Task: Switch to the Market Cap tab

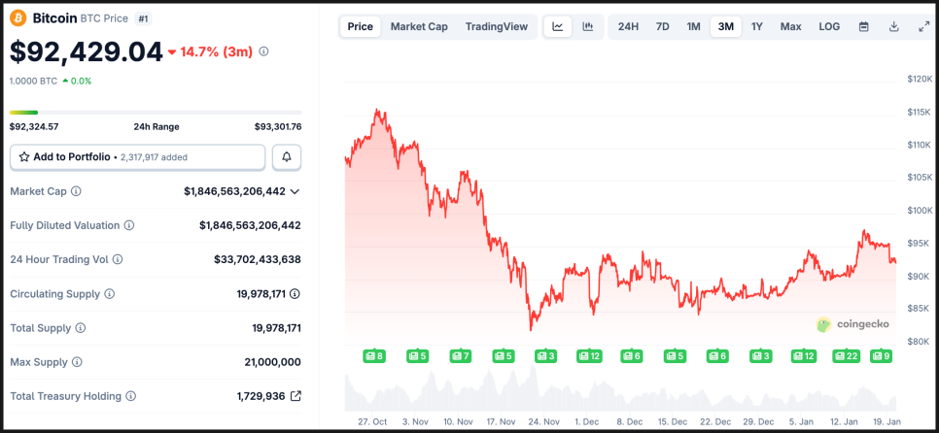Action: coord(419,26)
